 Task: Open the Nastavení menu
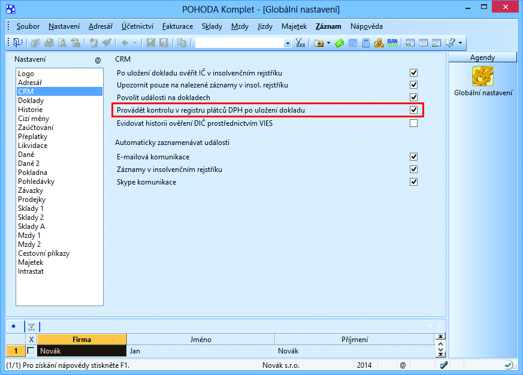pos(64,26)
